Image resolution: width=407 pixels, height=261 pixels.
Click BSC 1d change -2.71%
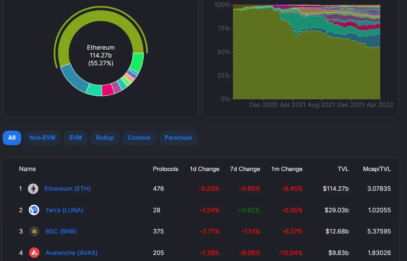click(x=210, y=231)
